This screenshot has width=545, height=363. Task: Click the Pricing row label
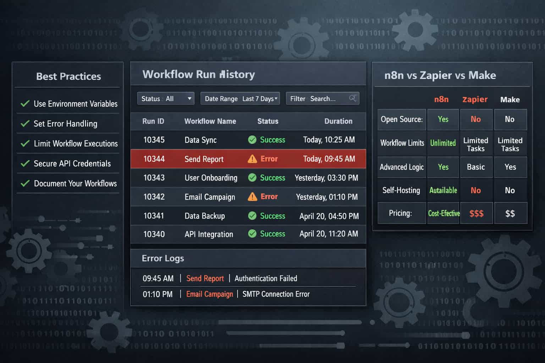tap(400, 213)
